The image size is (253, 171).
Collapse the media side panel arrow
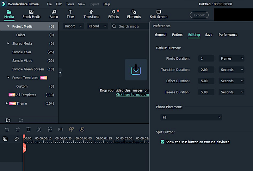pyautogui.click(x=60, y=73)
